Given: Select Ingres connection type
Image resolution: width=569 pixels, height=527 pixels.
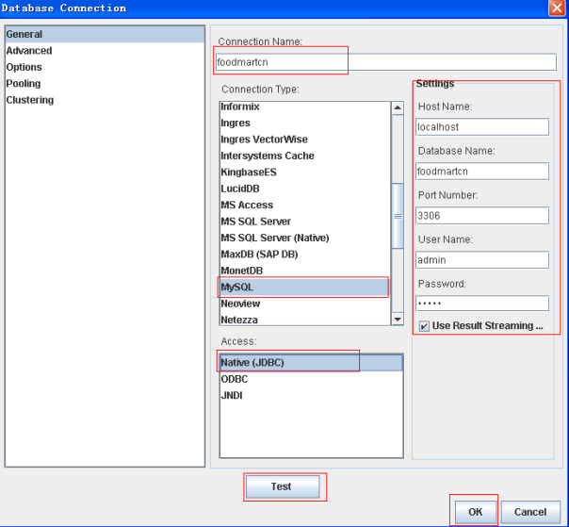Looking at the screenshot, I should (x=305, y=123).
